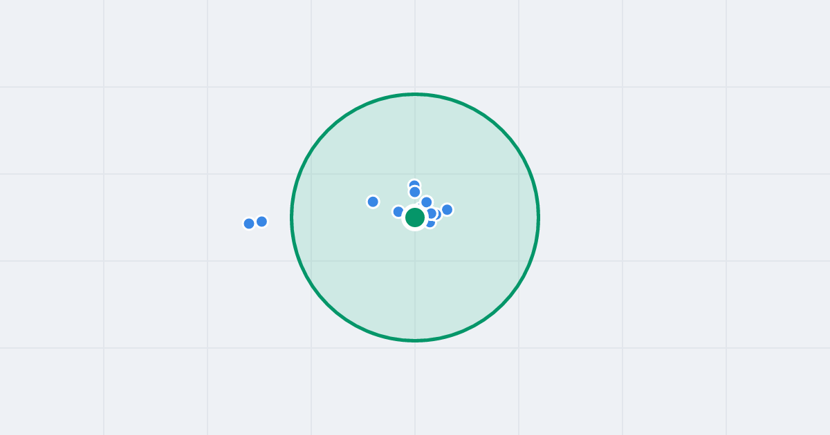The image size is (830, 435).
Task: Click the bottom edge of the green radius ring
Action: [x=415, y=340]
